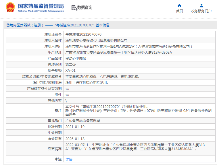217x165 pixels.
Task: Click 无 in 产品储存条件及有效期 row
Action: click(x=67, y=89)
